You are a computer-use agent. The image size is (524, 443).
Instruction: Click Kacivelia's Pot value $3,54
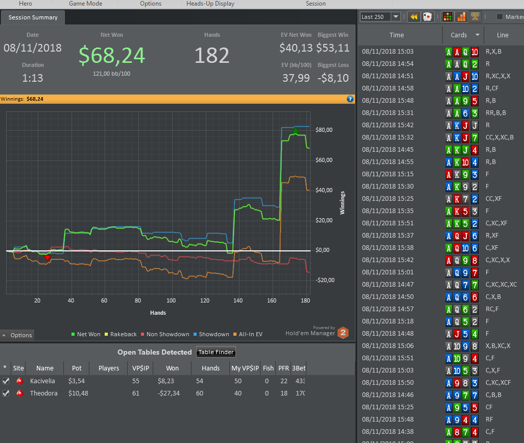[77, 381]
